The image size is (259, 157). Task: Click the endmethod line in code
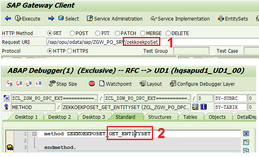60,147
